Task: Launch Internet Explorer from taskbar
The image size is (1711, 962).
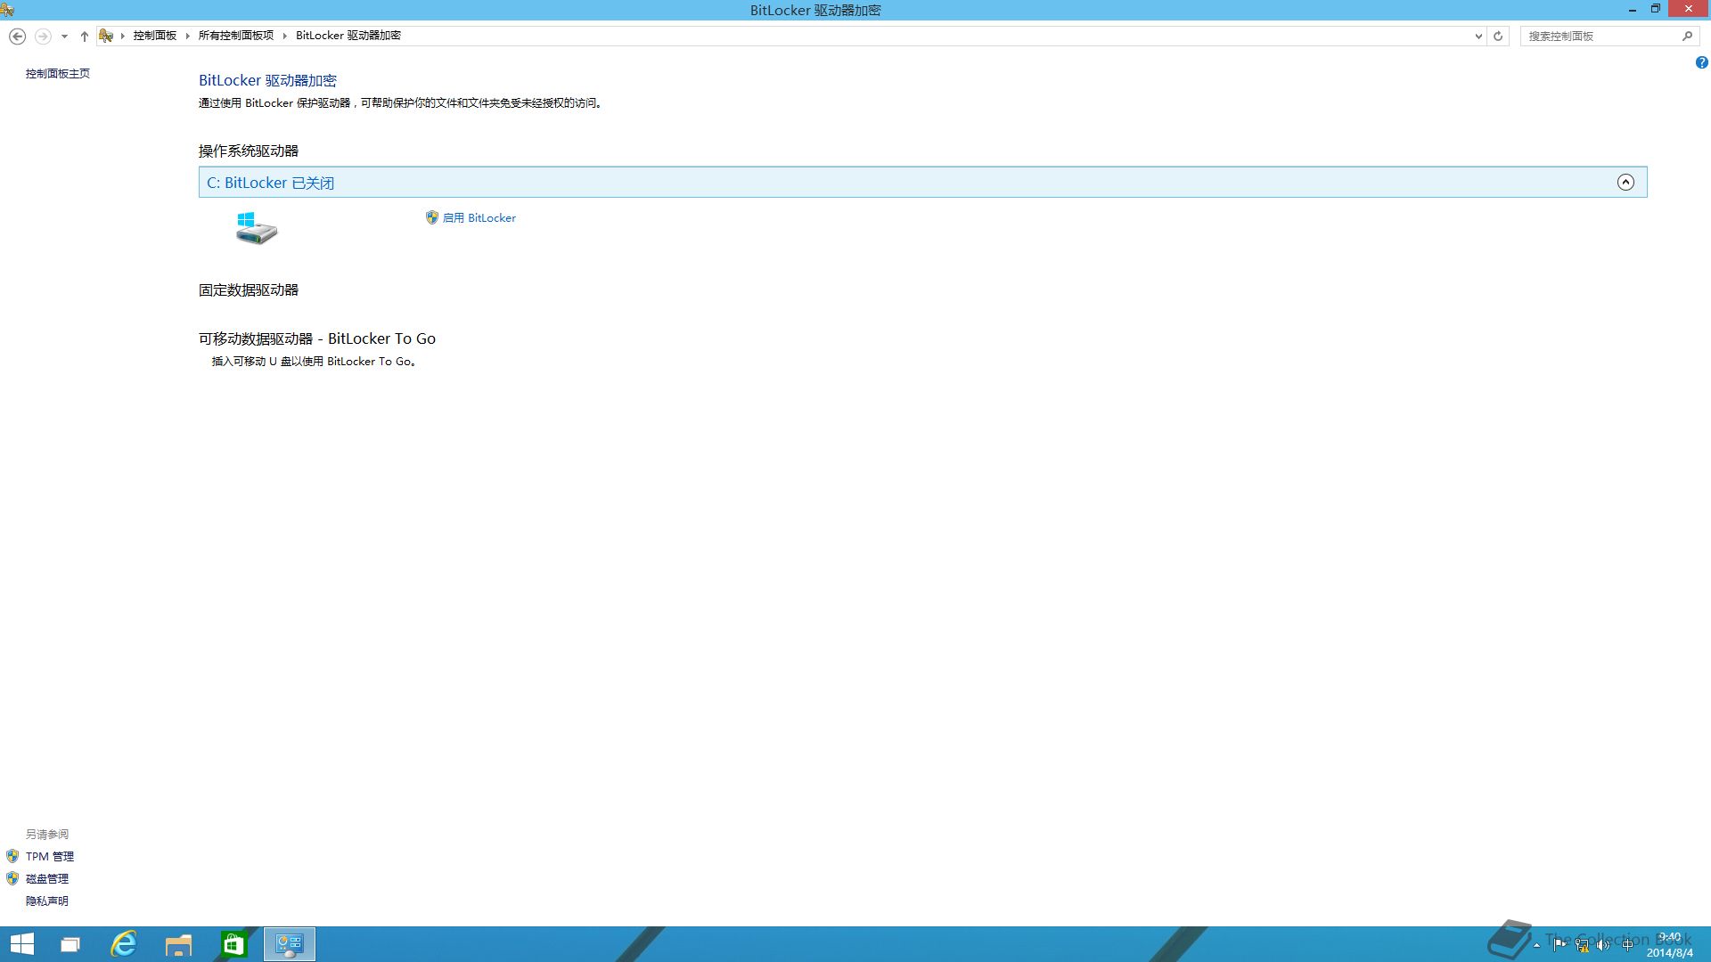Action: pyautogui.click(x=124, y=944)
